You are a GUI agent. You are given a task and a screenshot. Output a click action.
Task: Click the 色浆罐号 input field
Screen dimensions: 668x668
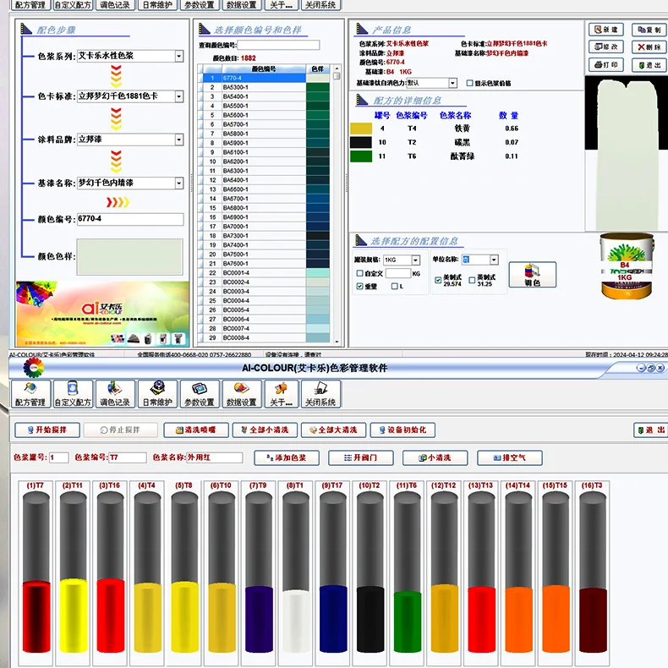click(x=59, y=457)
